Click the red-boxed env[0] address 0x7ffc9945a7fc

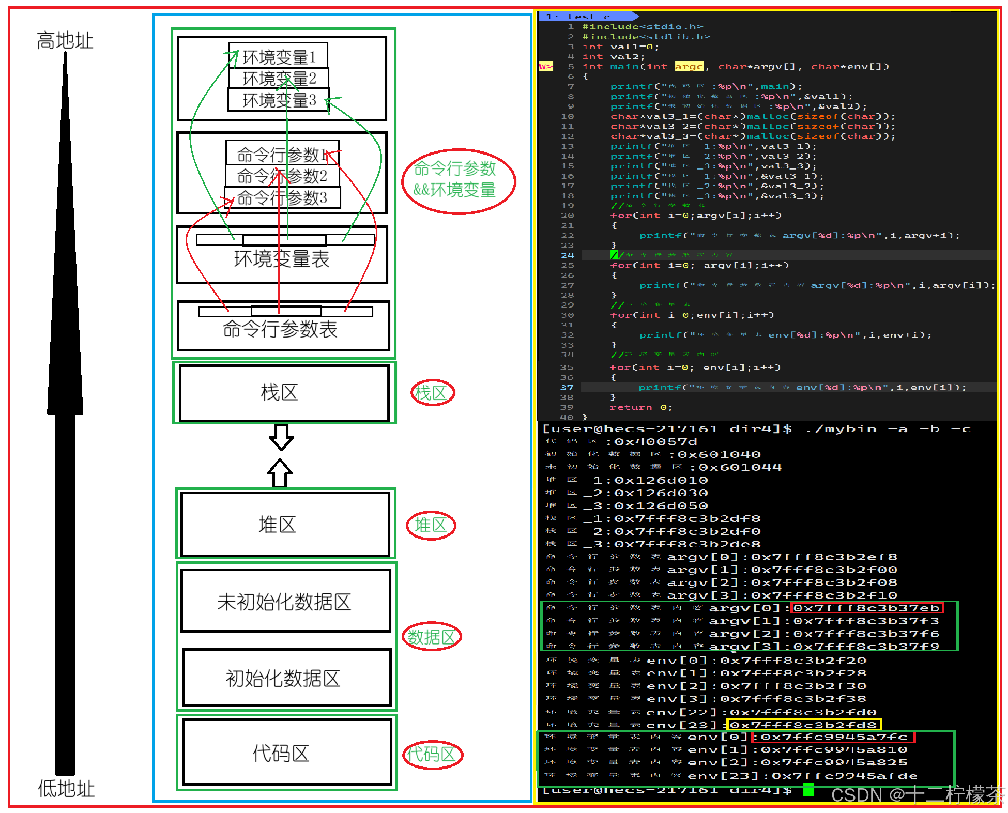pyautogui.click(x=833, y=737)
